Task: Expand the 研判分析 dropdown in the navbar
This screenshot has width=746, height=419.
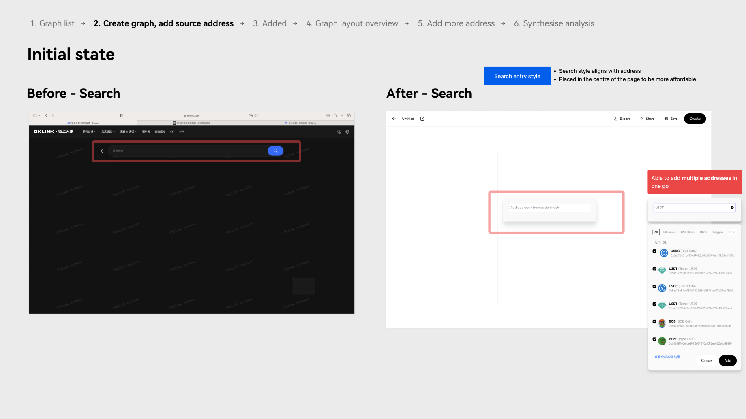Action: [90, 132]
